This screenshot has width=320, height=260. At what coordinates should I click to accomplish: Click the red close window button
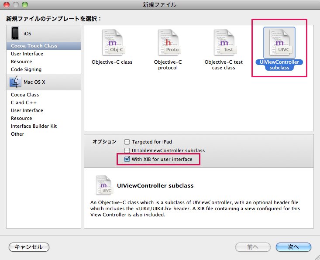tap(7, 4)
